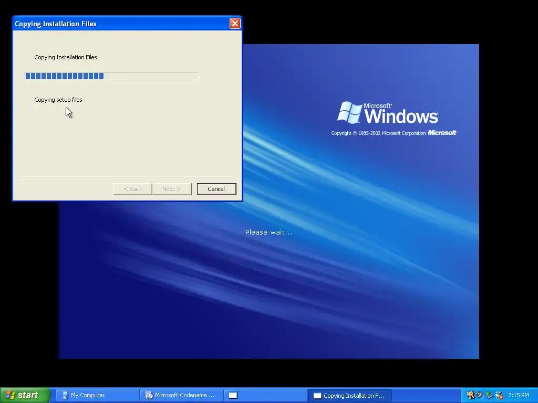The image size is (538, 403).
Task: Click the Copying Installation Files title bar
Action: coord(121,24)
